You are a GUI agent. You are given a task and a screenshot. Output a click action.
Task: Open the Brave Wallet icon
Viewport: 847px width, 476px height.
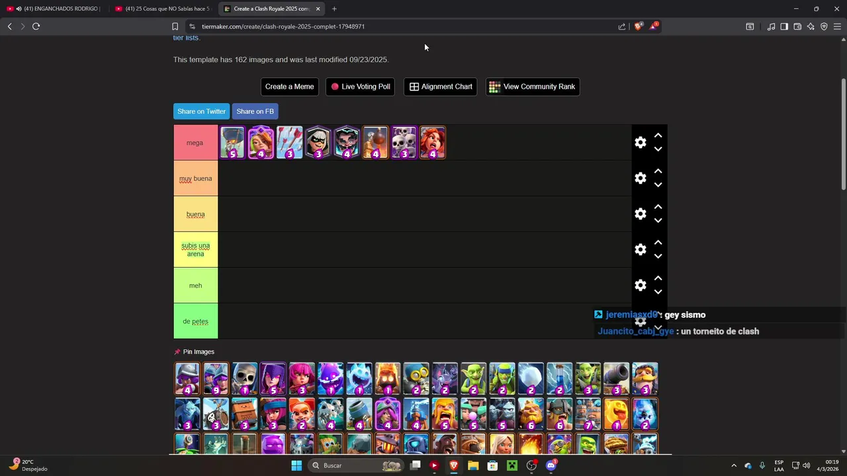click(x=797, y=26)
